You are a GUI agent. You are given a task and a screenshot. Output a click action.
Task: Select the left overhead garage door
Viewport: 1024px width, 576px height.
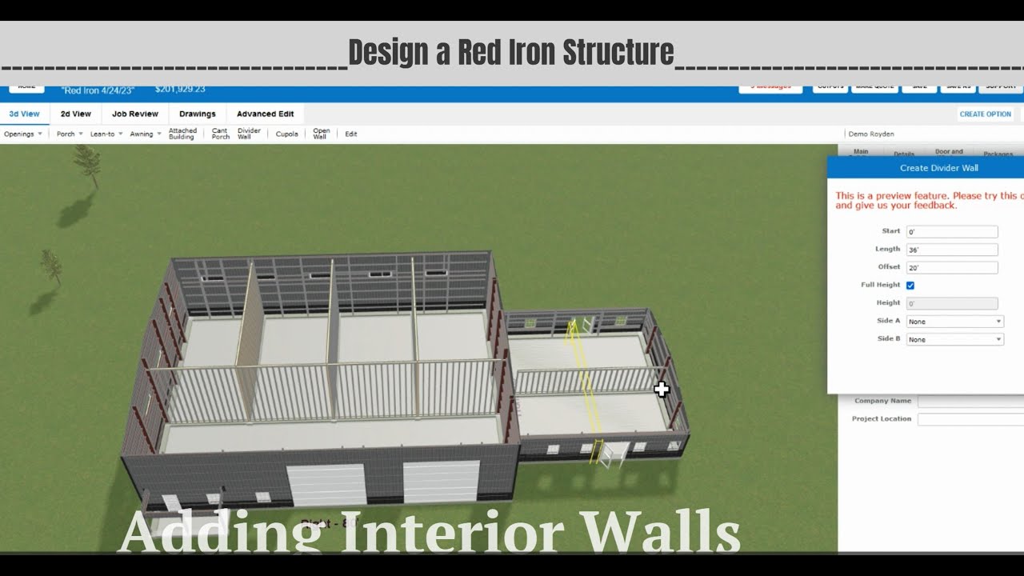(x=326, y=485)
